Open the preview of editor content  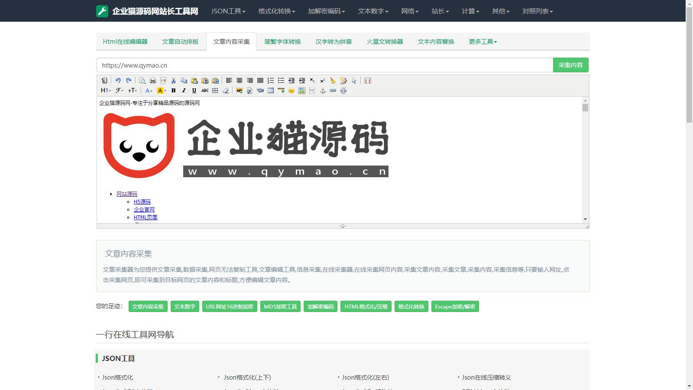142,81
